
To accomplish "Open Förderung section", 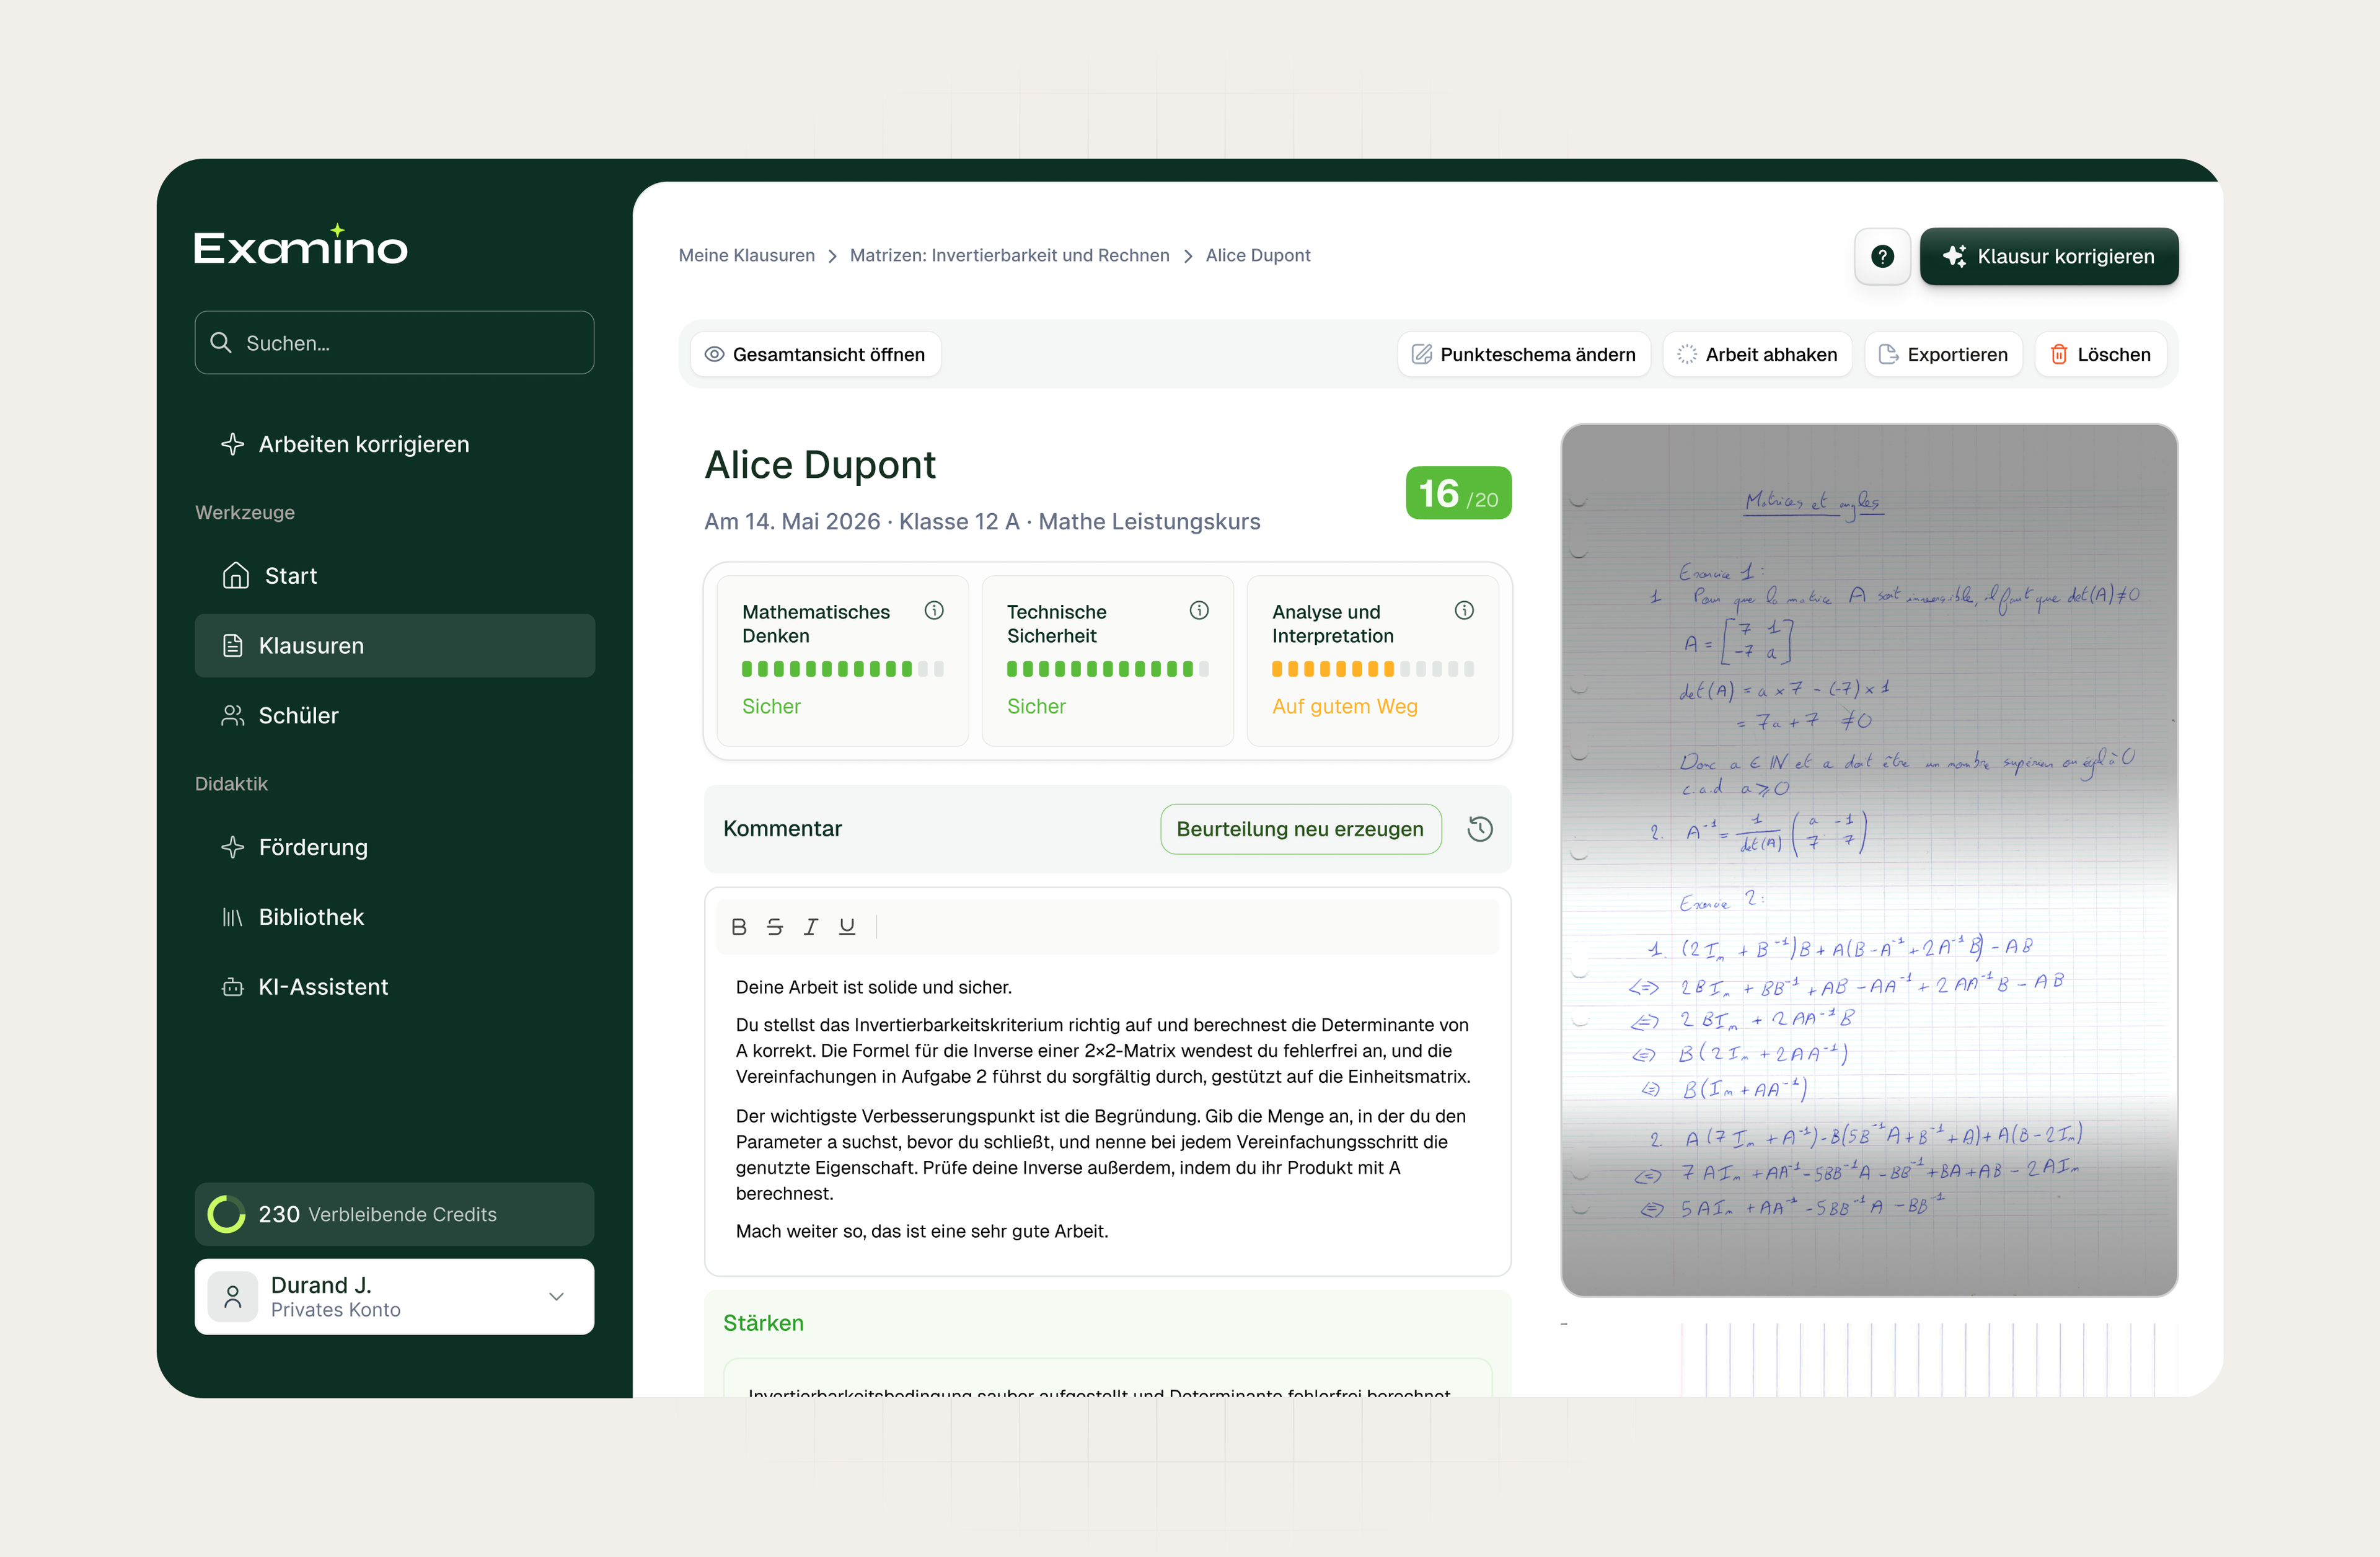I will [x=394, y=848].
